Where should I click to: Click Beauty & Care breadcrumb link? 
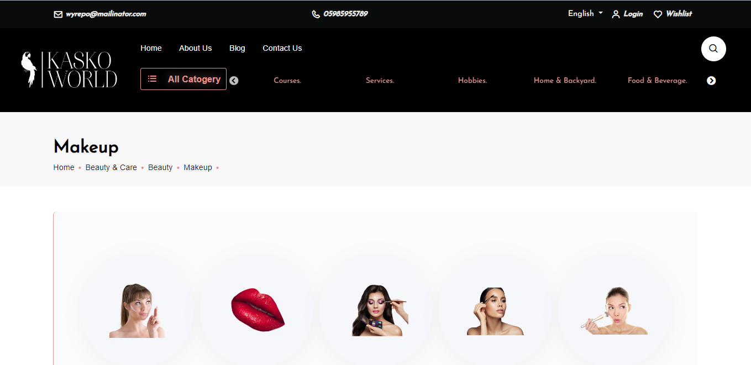pyautogui.click(x=111, y=167)
